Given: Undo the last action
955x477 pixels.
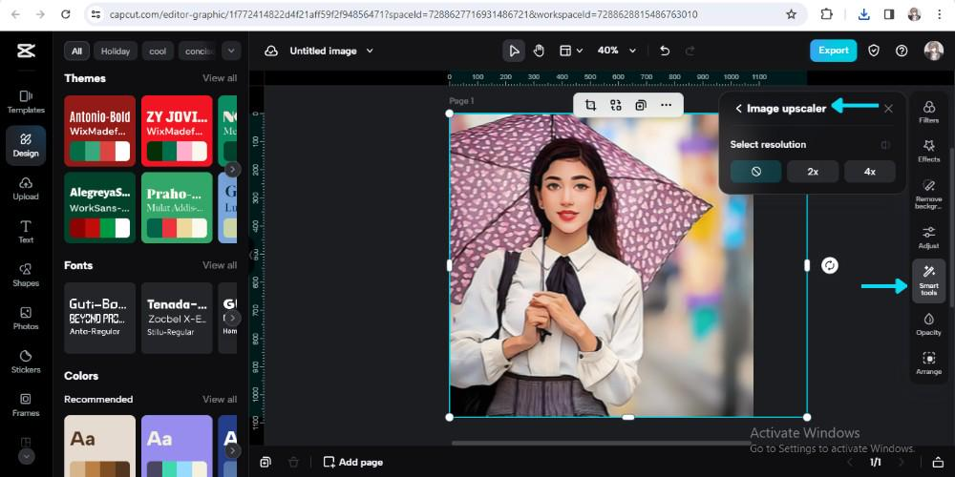Looking at the screenshot, I should [x=665, y=52].
